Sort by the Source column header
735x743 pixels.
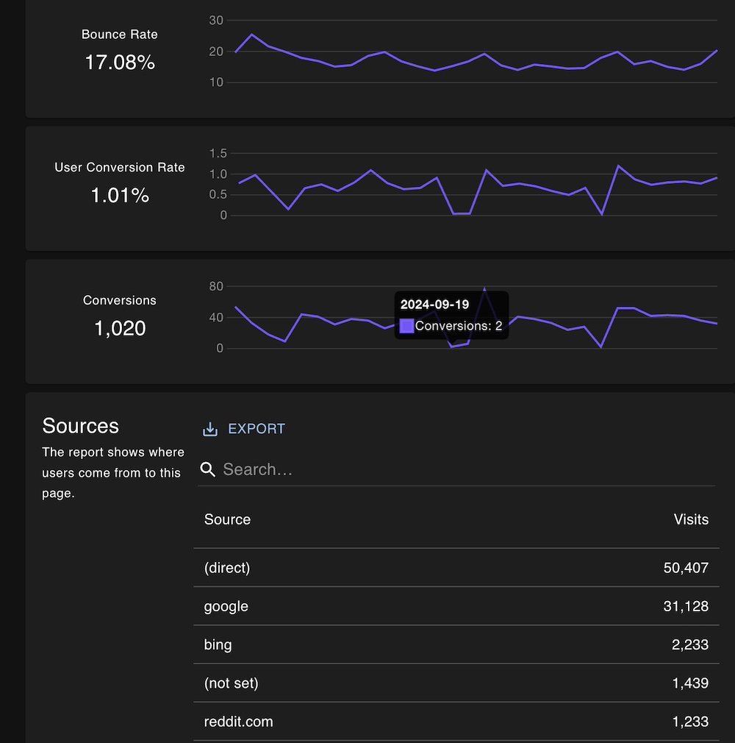point(227,519)
